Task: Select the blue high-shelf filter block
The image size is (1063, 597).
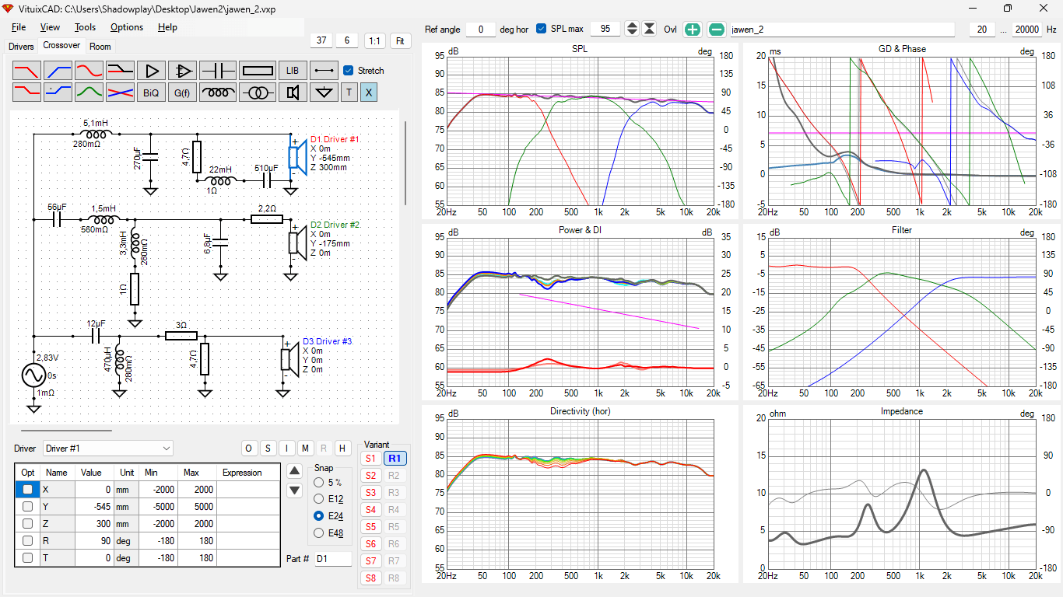Action: pyautogui.click(x=58, y=93)
